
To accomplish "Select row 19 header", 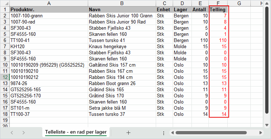I will click(5, 120).
